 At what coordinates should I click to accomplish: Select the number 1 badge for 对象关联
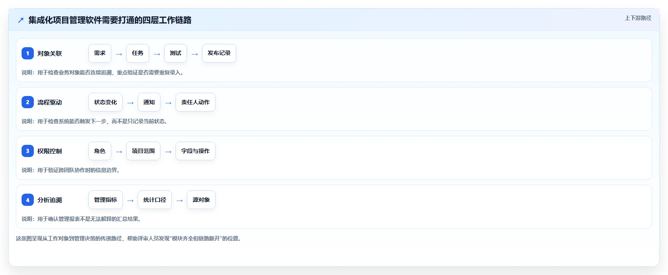(x=28, y=53)
